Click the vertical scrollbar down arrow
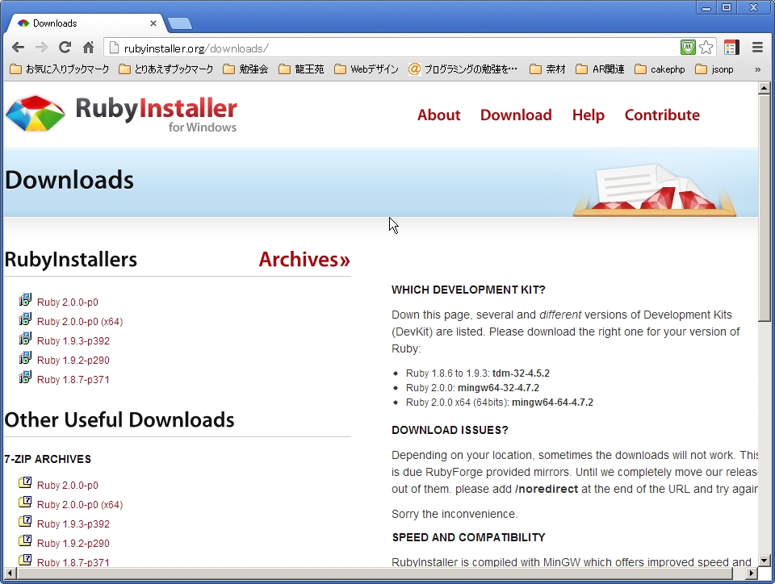 point(765,561)
